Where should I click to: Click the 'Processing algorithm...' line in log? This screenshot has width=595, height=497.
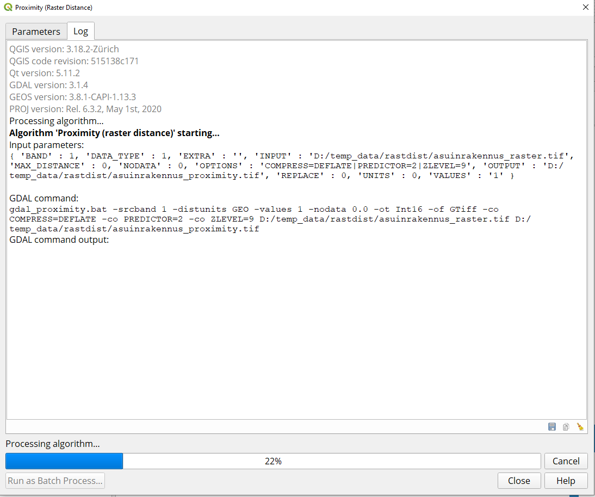coord(57,121)
